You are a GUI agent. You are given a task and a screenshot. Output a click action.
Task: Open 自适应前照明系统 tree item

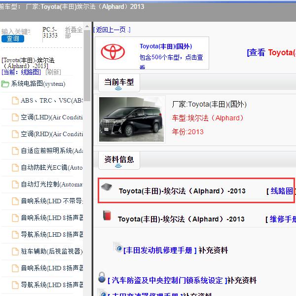coord(52,150)
